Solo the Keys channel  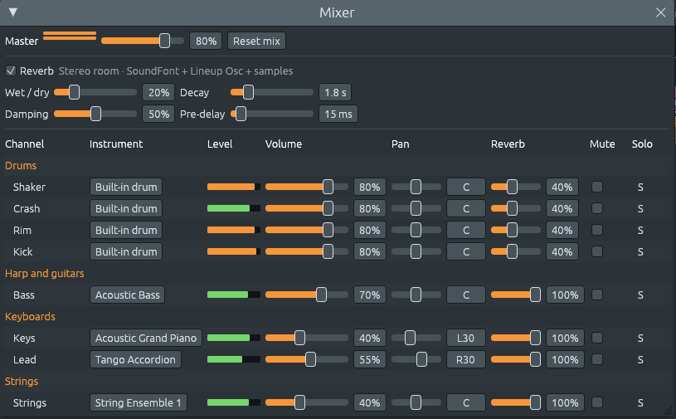640,338
